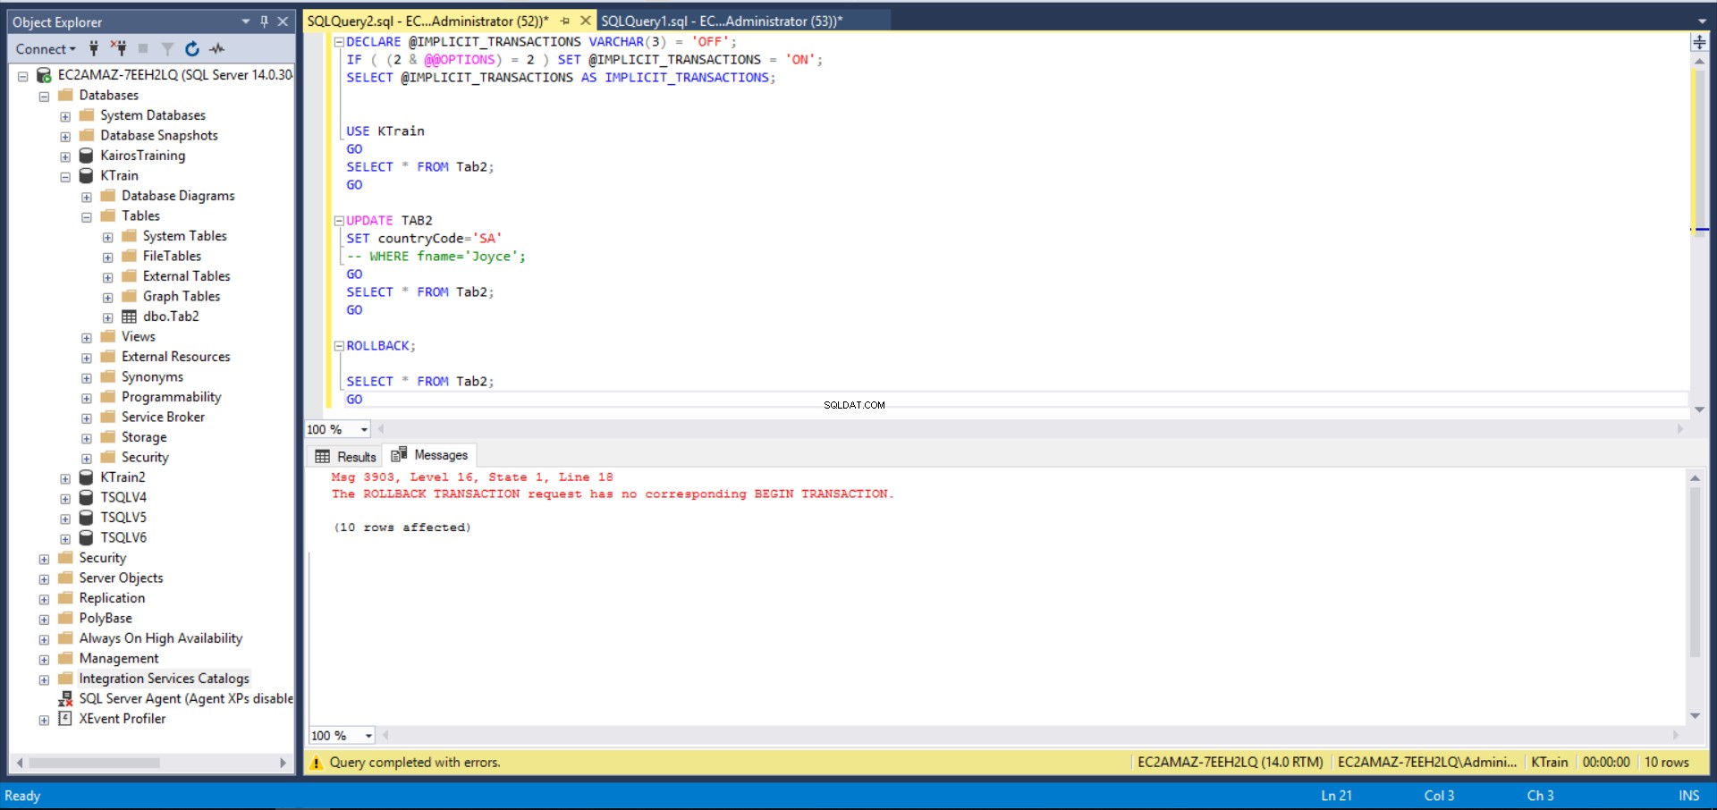Refresh Object Explorer with the circular arrow icon
The image size is (1717, 810).
tap(191, 48)
